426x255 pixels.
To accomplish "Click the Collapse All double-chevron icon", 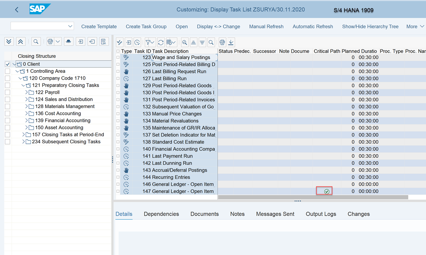I will (21, 42).
